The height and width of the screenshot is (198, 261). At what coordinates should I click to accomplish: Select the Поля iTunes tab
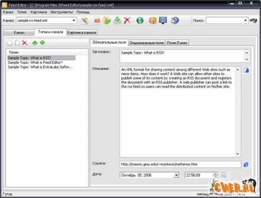pos(177,43)
